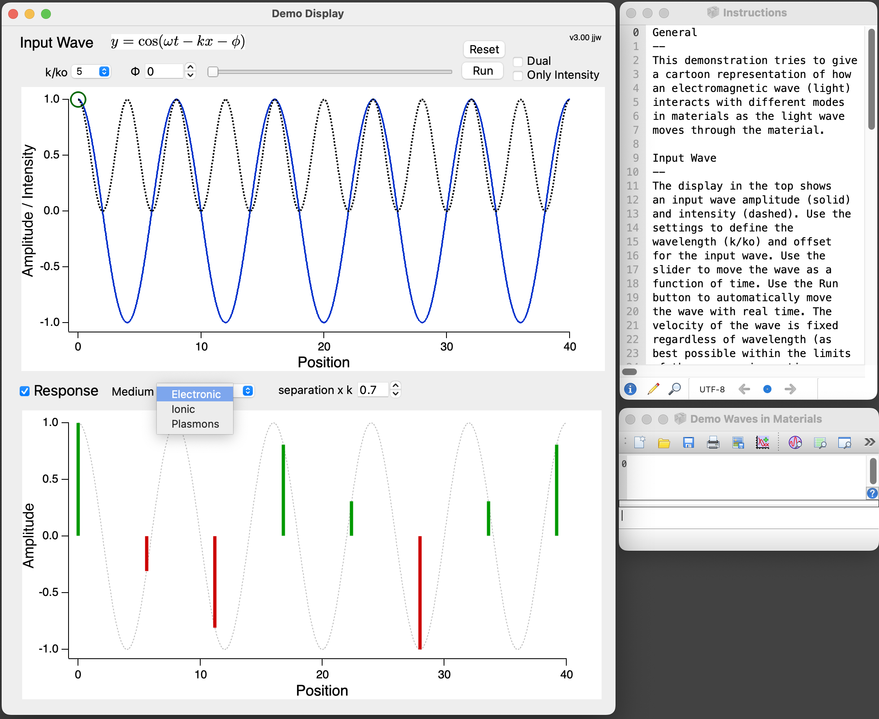The width and height of the screenshot is (879, 719).
Task: Print the document from the toolbar
Action: 713,442
